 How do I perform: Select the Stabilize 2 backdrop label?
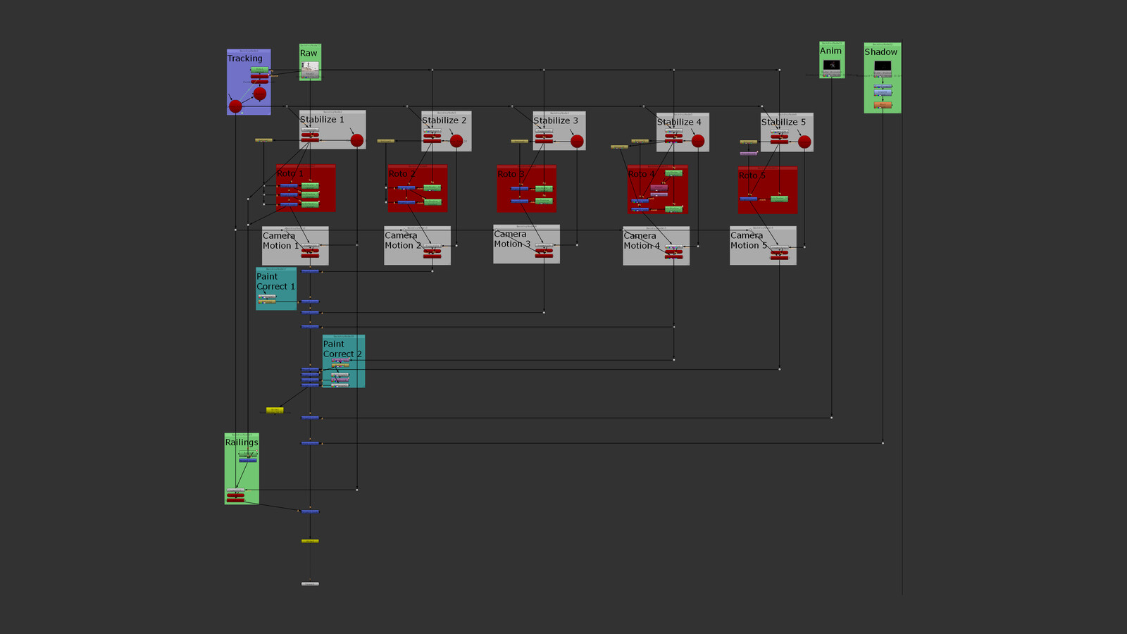[444, 120]
